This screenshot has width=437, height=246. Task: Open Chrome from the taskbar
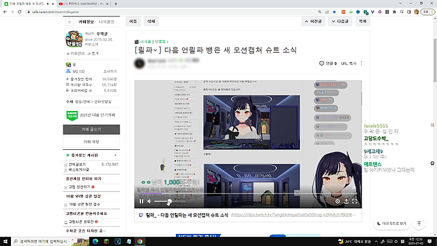pyautogui.click(x=140, y=241)
